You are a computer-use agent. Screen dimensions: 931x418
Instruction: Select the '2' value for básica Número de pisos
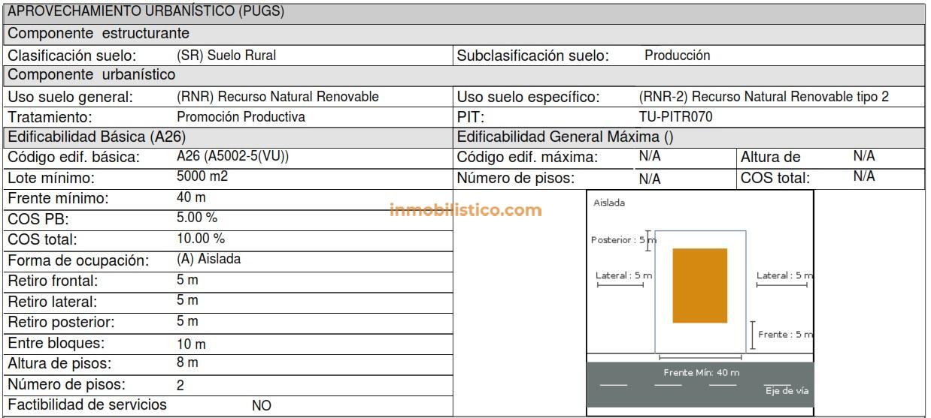pyautogui.click(x=180, y=386)
